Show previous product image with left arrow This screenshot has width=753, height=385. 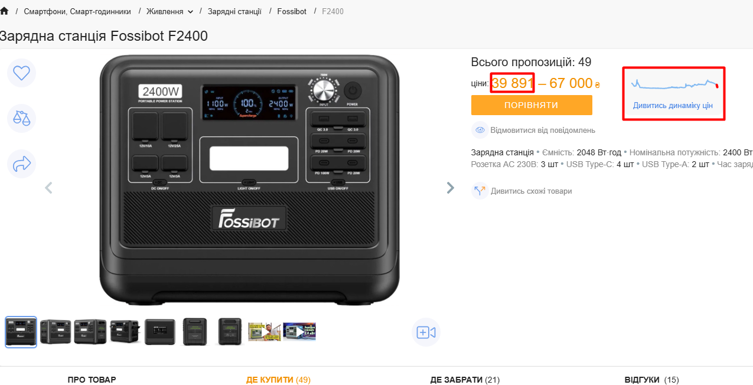49,188
